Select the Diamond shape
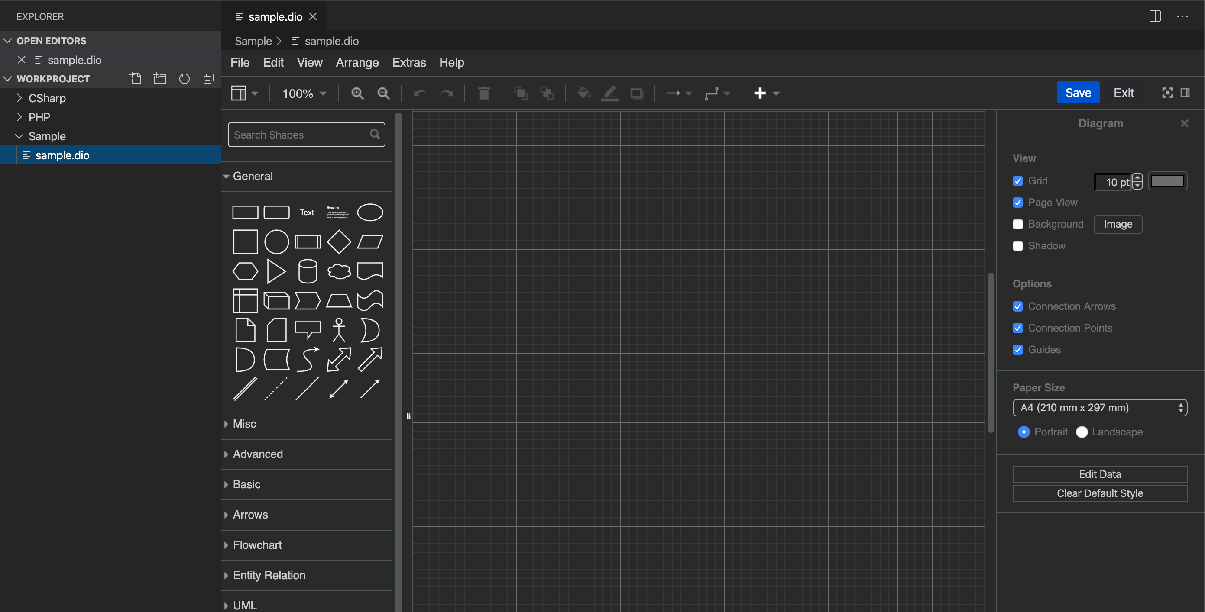The width and height of the screenshot is (1205, 612). 339,242
